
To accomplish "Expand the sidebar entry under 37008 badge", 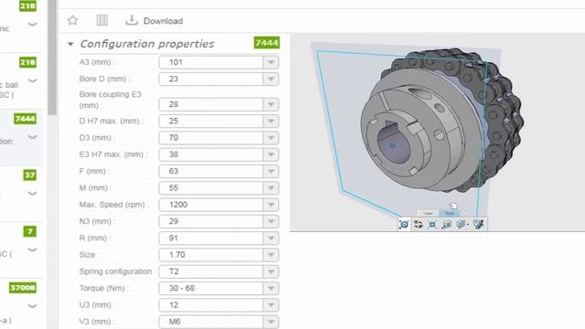I will click(x=33, y=306).
